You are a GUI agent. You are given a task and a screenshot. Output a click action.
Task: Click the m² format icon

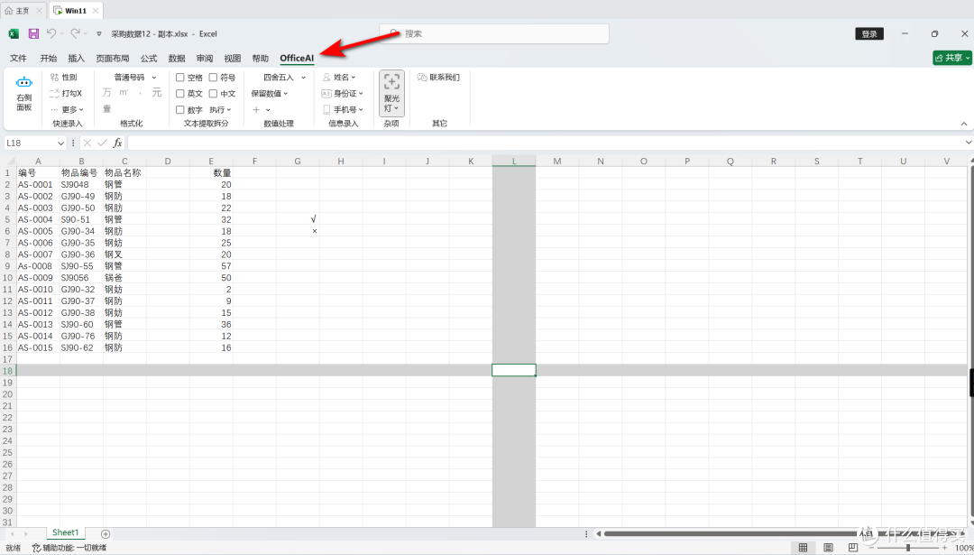(124, 93)
